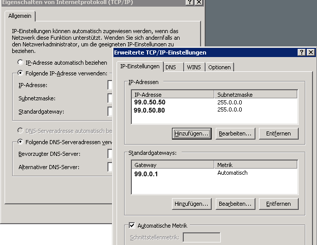Click the IP-Adresse column header
The width and height of the screenshot is (317, 245).
click(x=173, y=94)
